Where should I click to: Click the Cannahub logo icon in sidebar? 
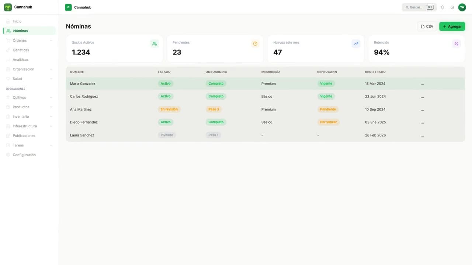tap(8, 7)
